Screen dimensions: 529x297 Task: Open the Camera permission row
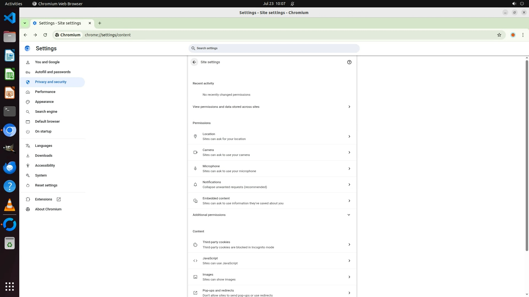coord(272,152)
